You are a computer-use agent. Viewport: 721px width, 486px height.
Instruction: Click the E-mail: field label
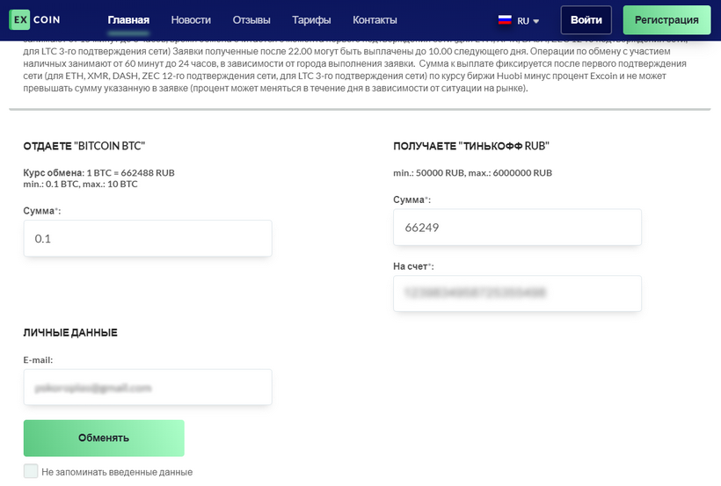click(38, 360)
